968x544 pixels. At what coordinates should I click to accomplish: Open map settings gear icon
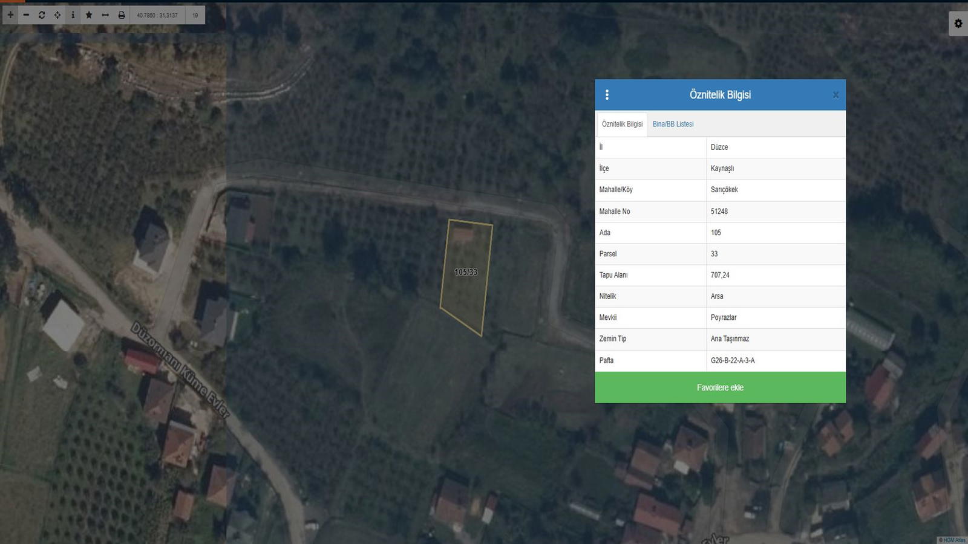[958, 24]
